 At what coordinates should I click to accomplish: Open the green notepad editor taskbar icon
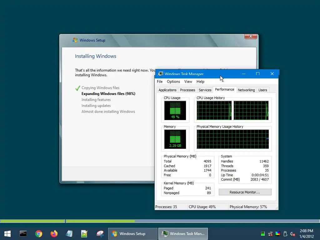tap(84, 234)
